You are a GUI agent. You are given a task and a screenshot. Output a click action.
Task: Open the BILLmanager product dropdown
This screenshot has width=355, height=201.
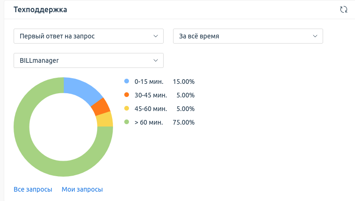(89, 60)
